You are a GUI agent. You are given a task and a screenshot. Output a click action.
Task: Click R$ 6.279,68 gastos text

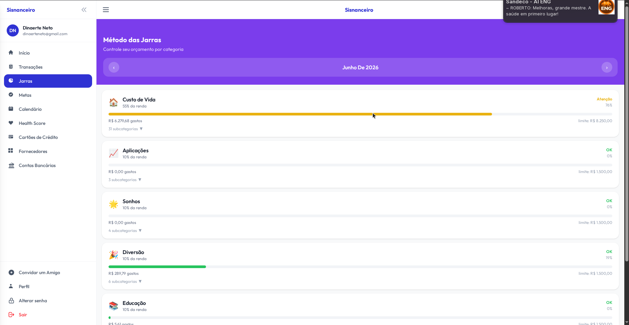(x=125, y=121)
